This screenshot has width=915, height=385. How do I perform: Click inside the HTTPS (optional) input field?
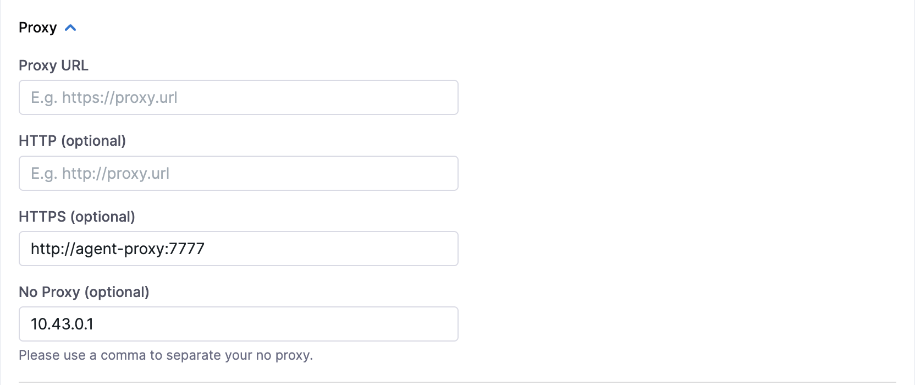click(239, 249)
